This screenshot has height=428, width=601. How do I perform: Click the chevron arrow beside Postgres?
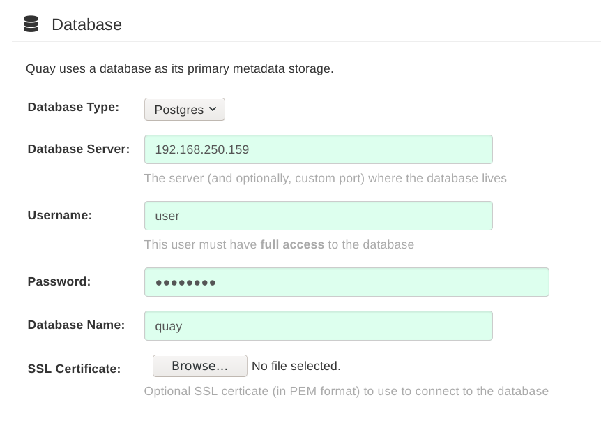pos(213,109)
